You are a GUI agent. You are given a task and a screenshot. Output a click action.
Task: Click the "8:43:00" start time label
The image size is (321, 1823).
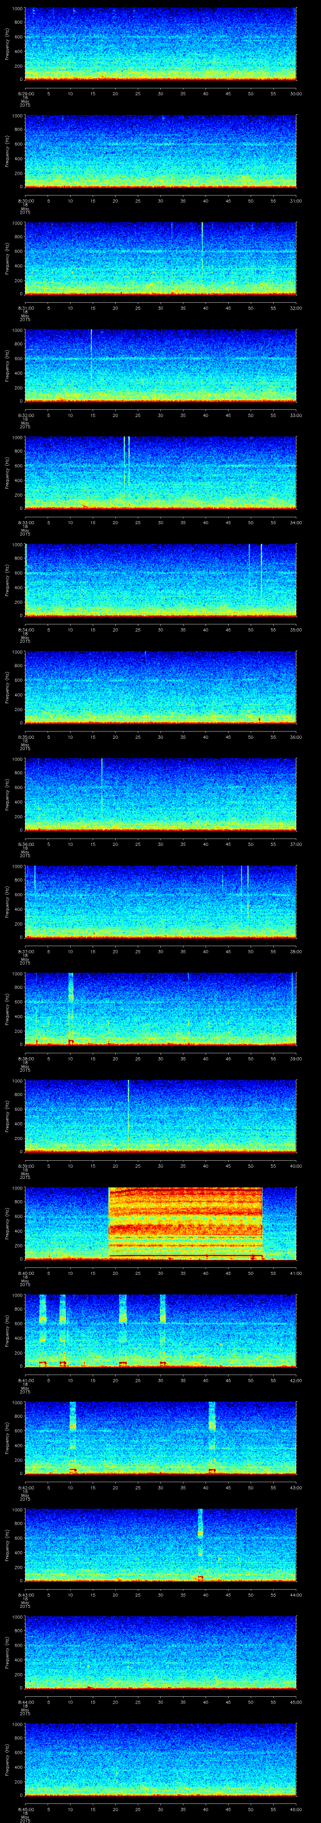pyautogui.click(x=25, y=1595)
